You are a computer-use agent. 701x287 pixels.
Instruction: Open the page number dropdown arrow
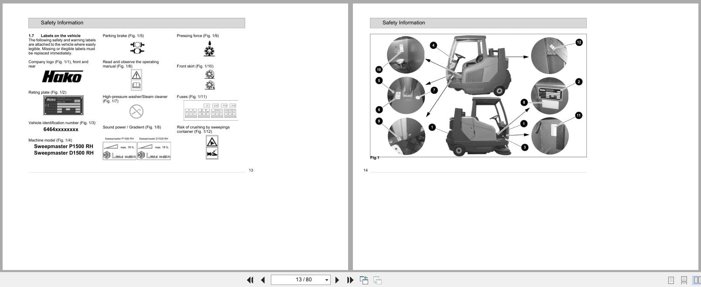coord(327,280)
